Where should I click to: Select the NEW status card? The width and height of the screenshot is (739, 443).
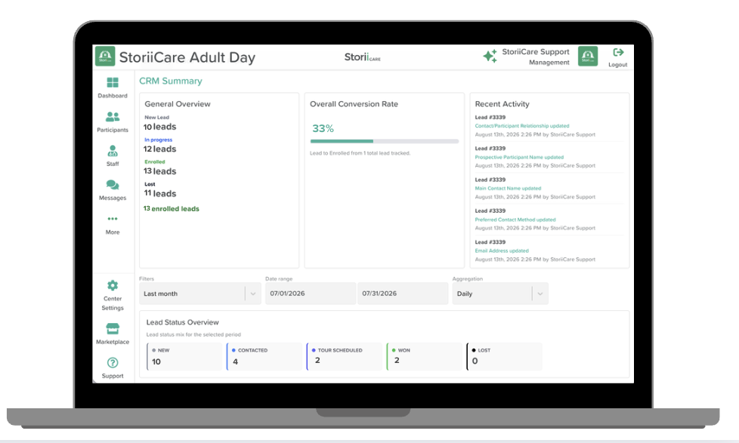coord(184,356)
